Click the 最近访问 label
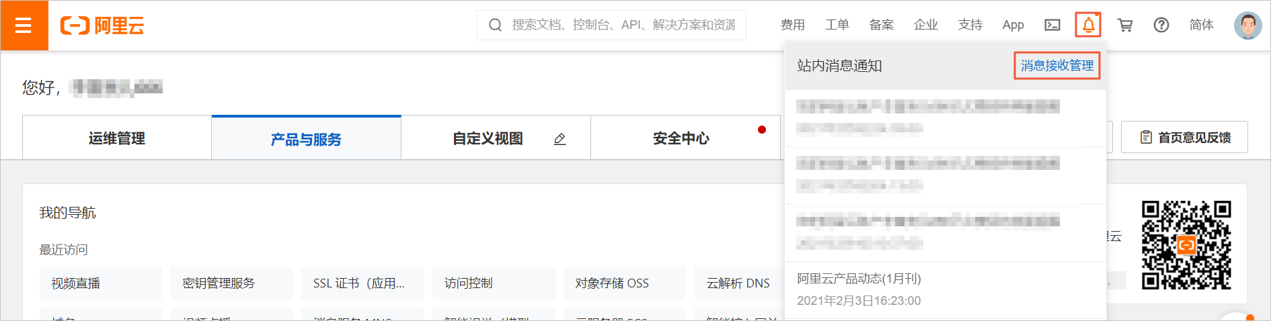 (x=64, y=250)
